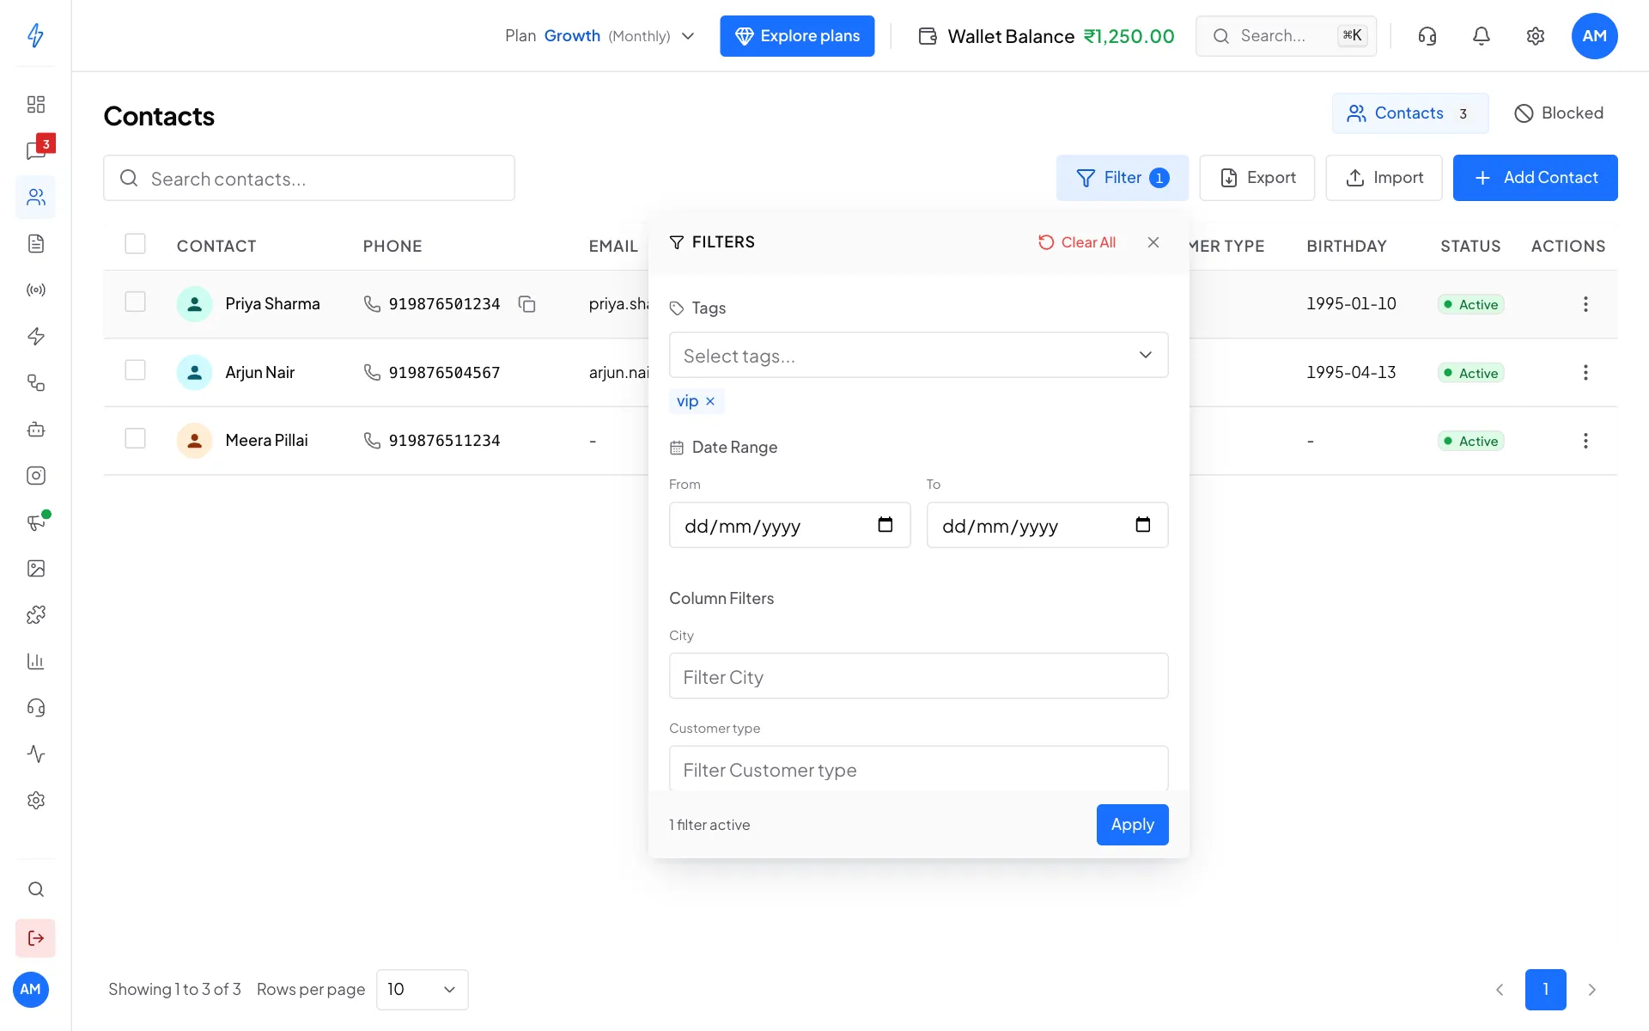Check the Priya Sharma row checkbox
Viewport: 1649px width, 1031px height.
pos(135,302)
